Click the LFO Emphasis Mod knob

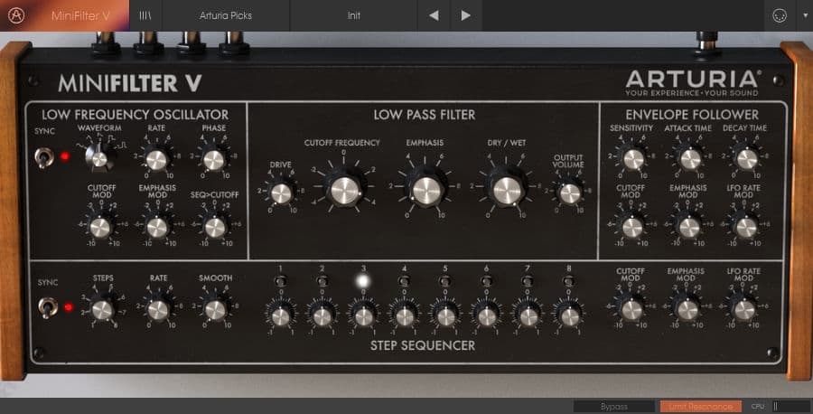pos(157,227)
